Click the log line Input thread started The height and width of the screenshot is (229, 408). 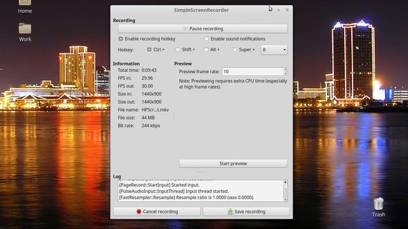[174, 191]
